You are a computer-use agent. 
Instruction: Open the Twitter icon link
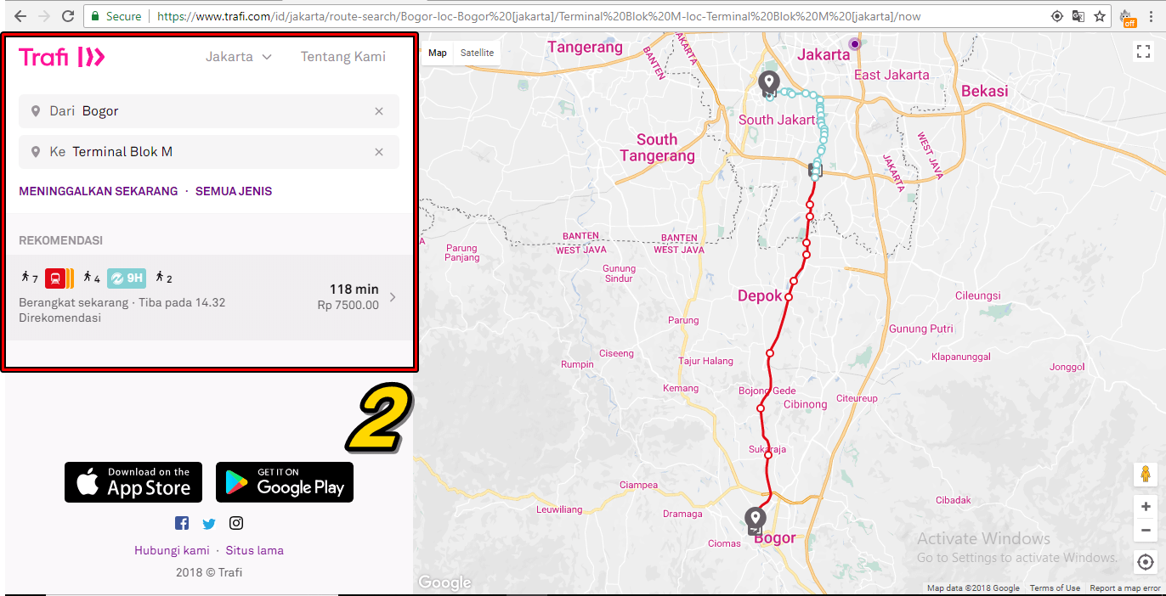209,523
